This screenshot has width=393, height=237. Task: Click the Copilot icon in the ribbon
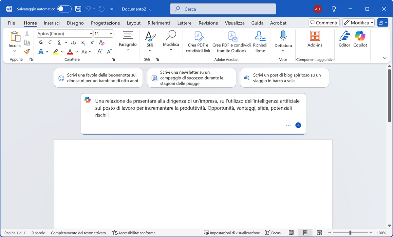360,36
